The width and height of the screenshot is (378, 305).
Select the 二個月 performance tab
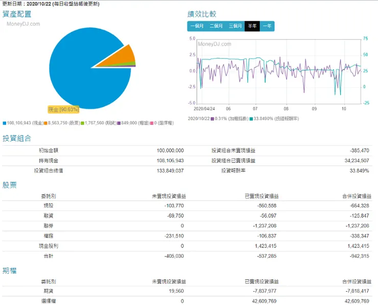click(216, 26)
